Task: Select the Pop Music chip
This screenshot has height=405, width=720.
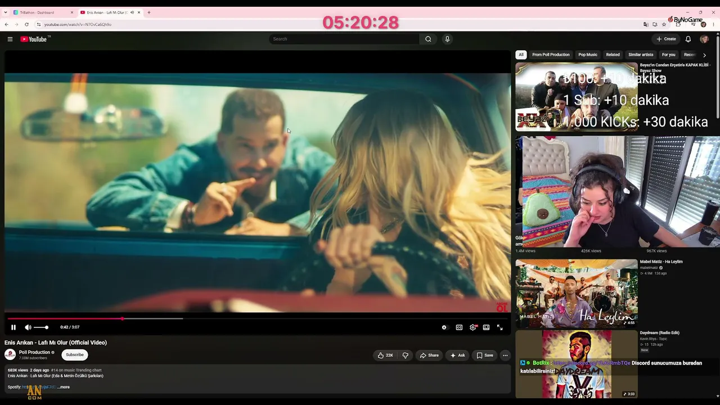Action: (x=588, y=55)
